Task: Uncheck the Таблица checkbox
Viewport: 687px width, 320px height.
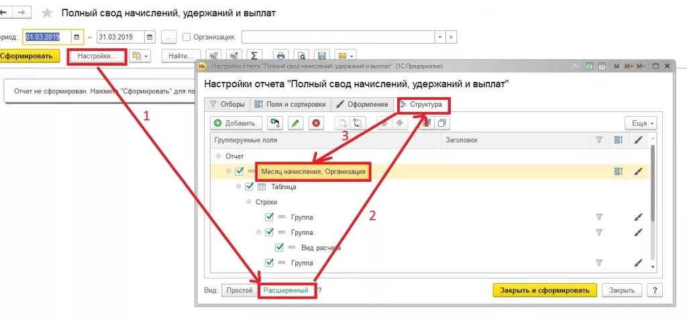Action: [x=250, y=186]
